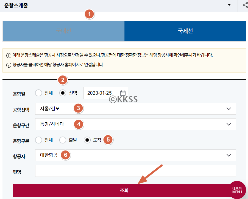
Task: Select the 출발 radio button
Action: [x=62, y=140]
